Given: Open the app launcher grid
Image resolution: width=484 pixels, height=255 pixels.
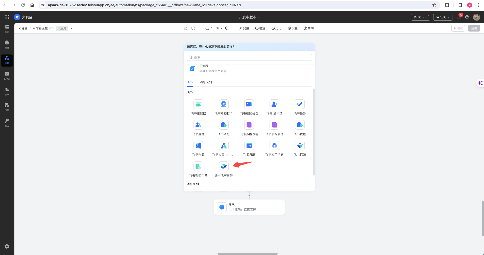Looking at the screenshot, I should click(7, 17).
